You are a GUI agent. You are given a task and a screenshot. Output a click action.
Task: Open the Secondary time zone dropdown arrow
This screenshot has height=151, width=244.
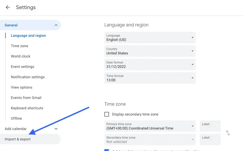pyautogui.click(x=192, y=139)
